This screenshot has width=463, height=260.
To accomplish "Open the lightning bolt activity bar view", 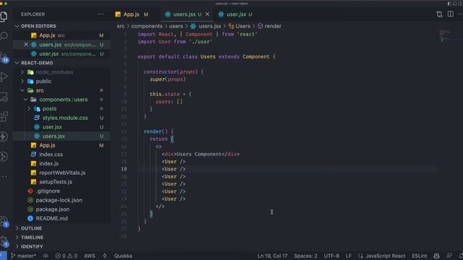I will tap(4, 136).
